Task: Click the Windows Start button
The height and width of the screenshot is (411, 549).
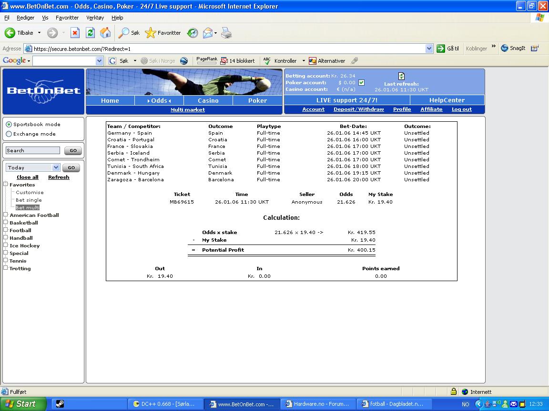Action: coord(23,404)
